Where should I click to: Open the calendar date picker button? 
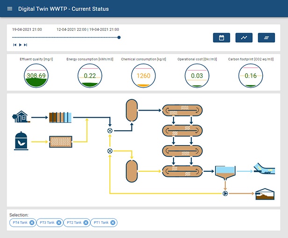point(222,38)
